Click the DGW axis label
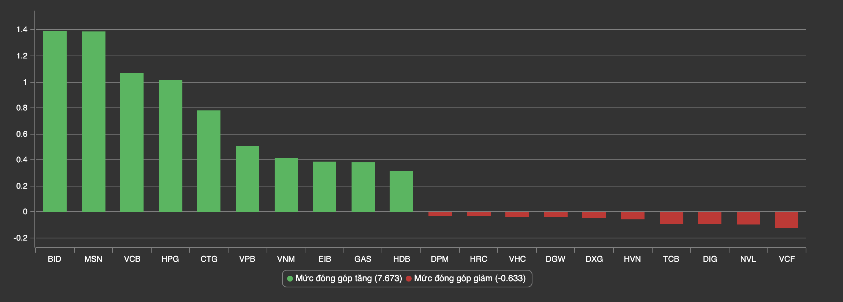This screenshot has height=302, width=843. tap(556, 259)
